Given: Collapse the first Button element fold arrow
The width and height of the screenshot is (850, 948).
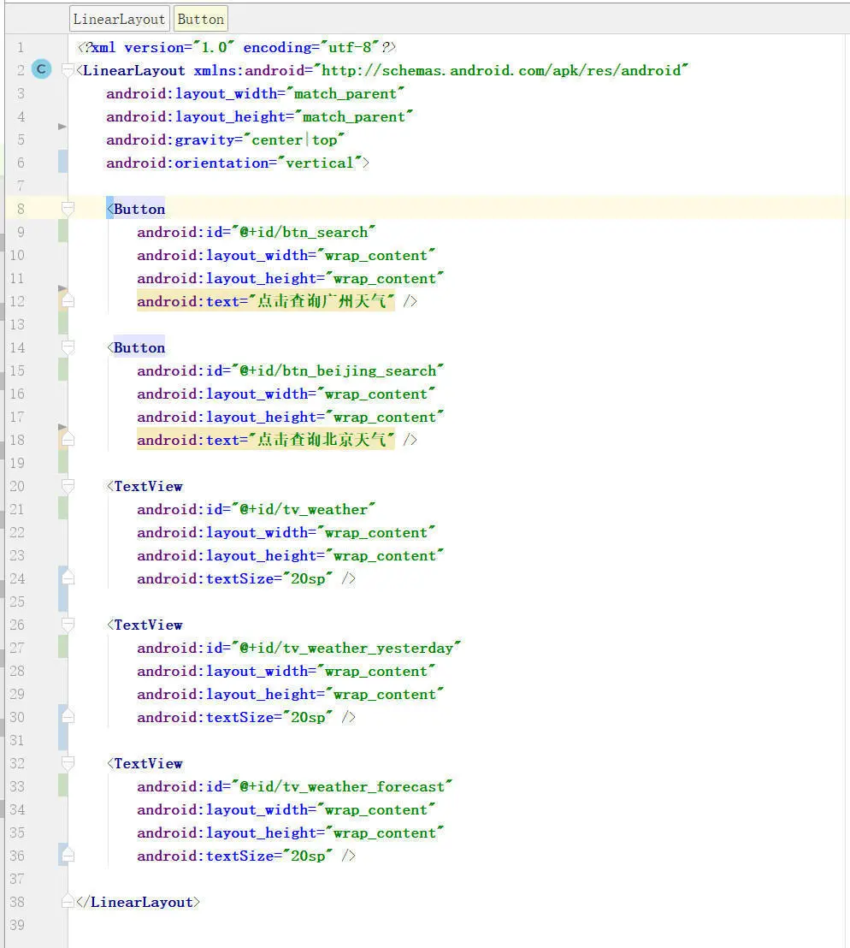Looking at the screenshot, I should point(67,205).
